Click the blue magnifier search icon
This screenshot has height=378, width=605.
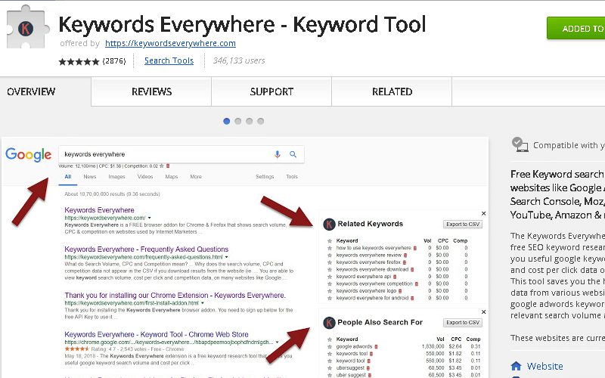pyautogui.click(x=293, y=154)
